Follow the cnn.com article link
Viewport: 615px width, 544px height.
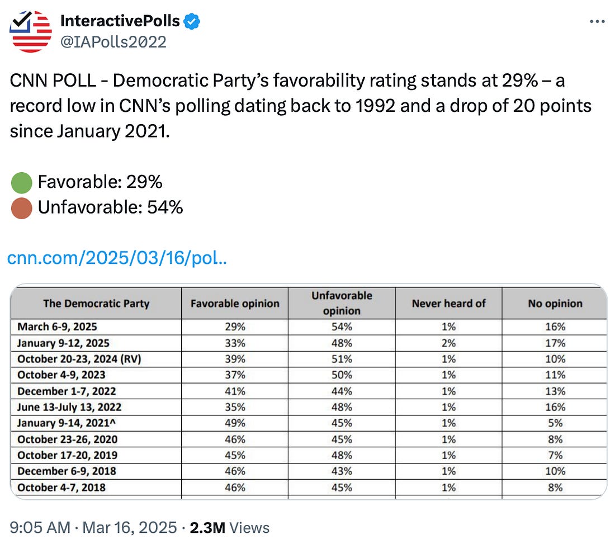[116, 259]
